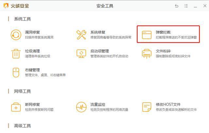This screenshot has width=209, height=133.
Task: Open the 弹窗拦截 popup window icon
Action: (x=147, y=35)
